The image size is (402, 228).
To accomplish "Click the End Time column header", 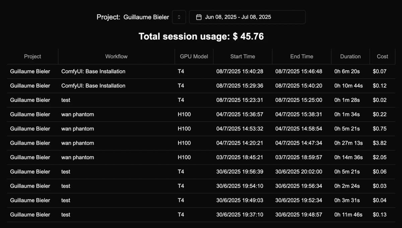I will 301,56.
